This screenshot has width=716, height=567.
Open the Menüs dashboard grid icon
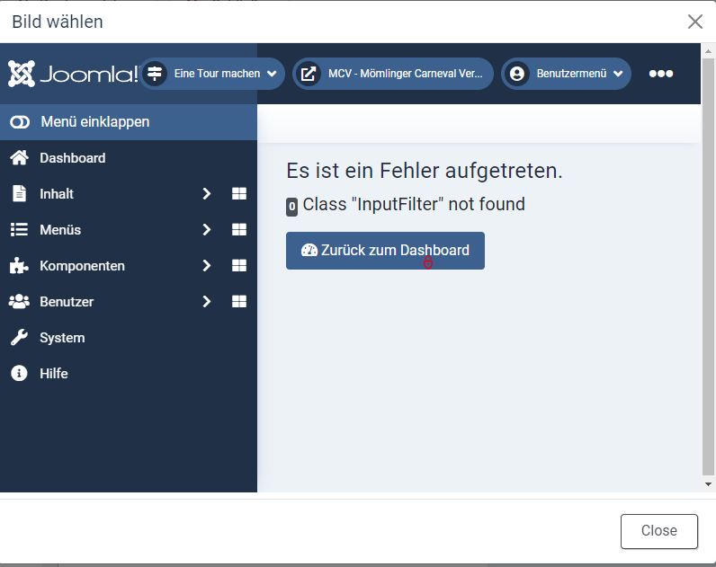[239, 230]
